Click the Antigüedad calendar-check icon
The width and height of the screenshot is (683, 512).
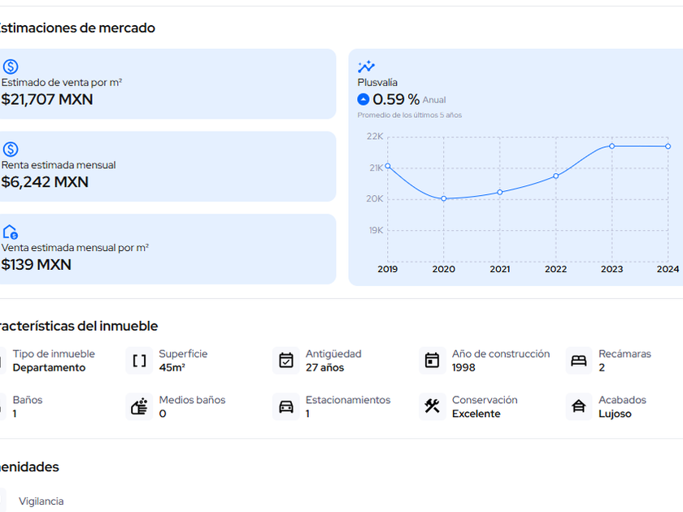pyautogui.click(x=286, y=361)
